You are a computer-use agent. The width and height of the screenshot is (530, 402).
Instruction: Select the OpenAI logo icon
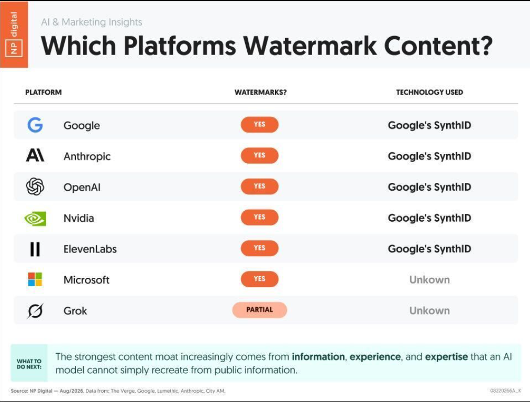[x=35, y=187]
